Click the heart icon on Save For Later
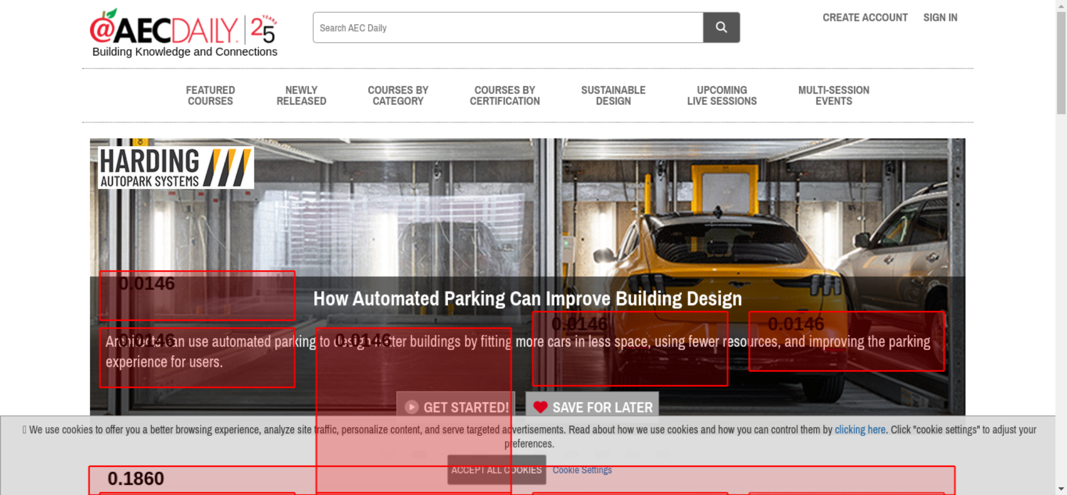Image resolution: width=1067 pixels, height=495 pixels. click(x=540, y=407)
